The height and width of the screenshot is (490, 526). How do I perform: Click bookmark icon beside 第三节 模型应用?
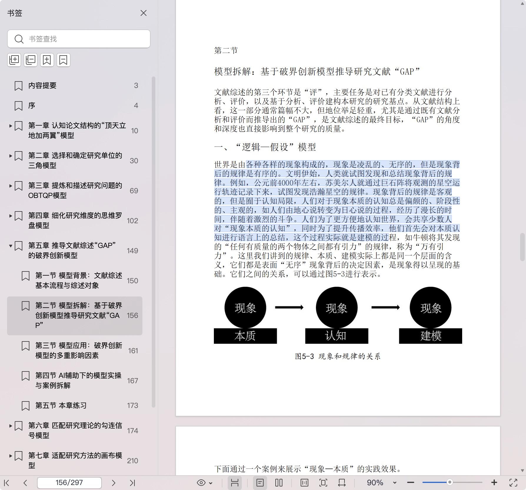[x=26, y=346]
